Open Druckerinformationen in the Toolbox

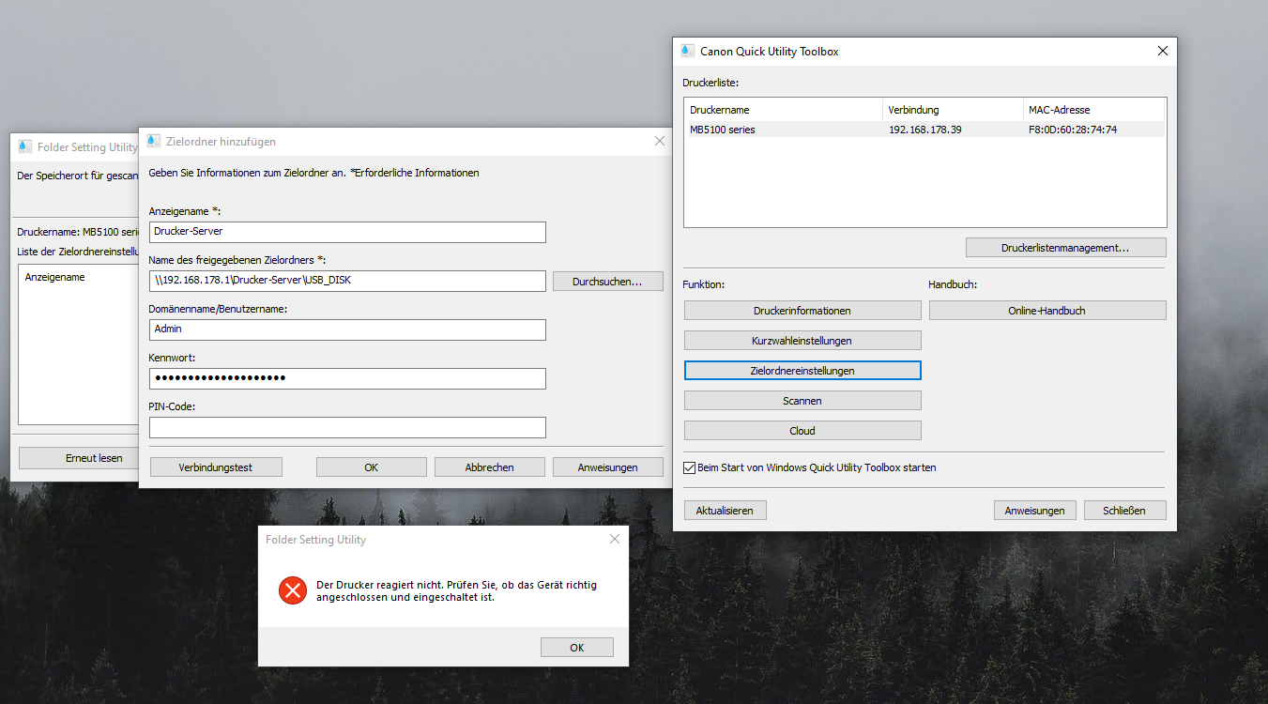point(802,311)
